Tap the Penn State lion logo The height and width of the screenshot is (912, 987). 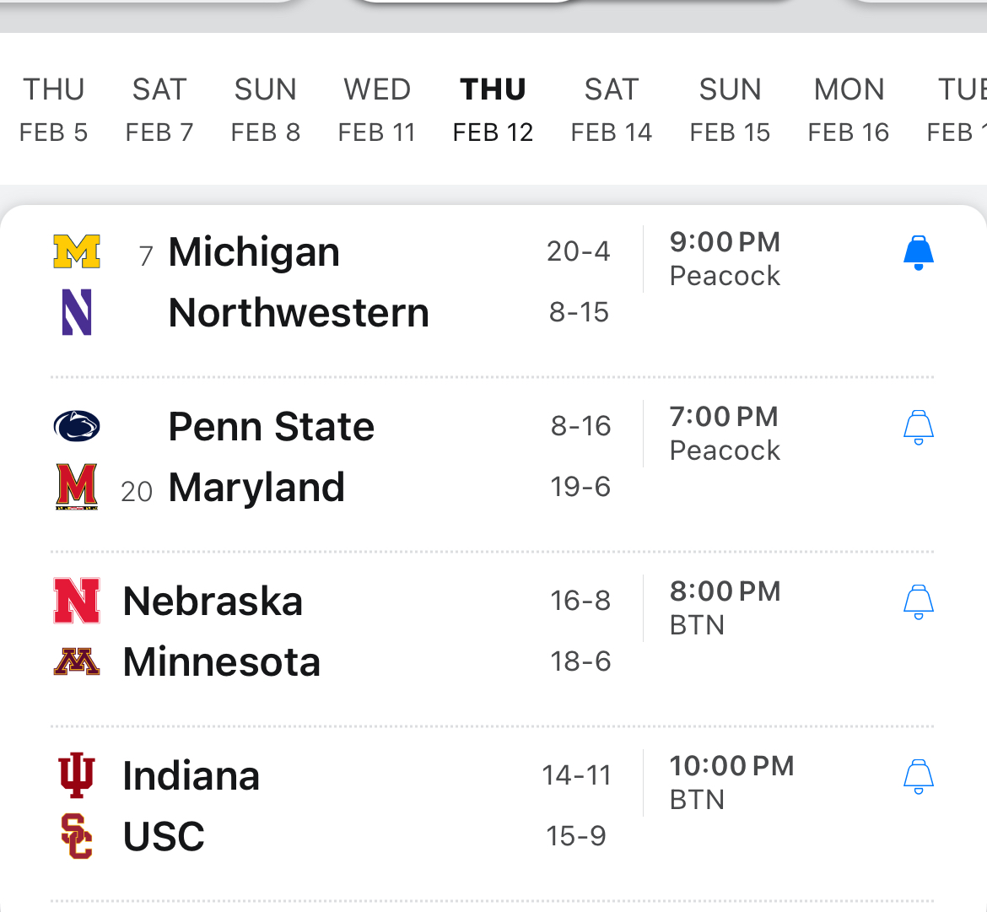point(77,426)
